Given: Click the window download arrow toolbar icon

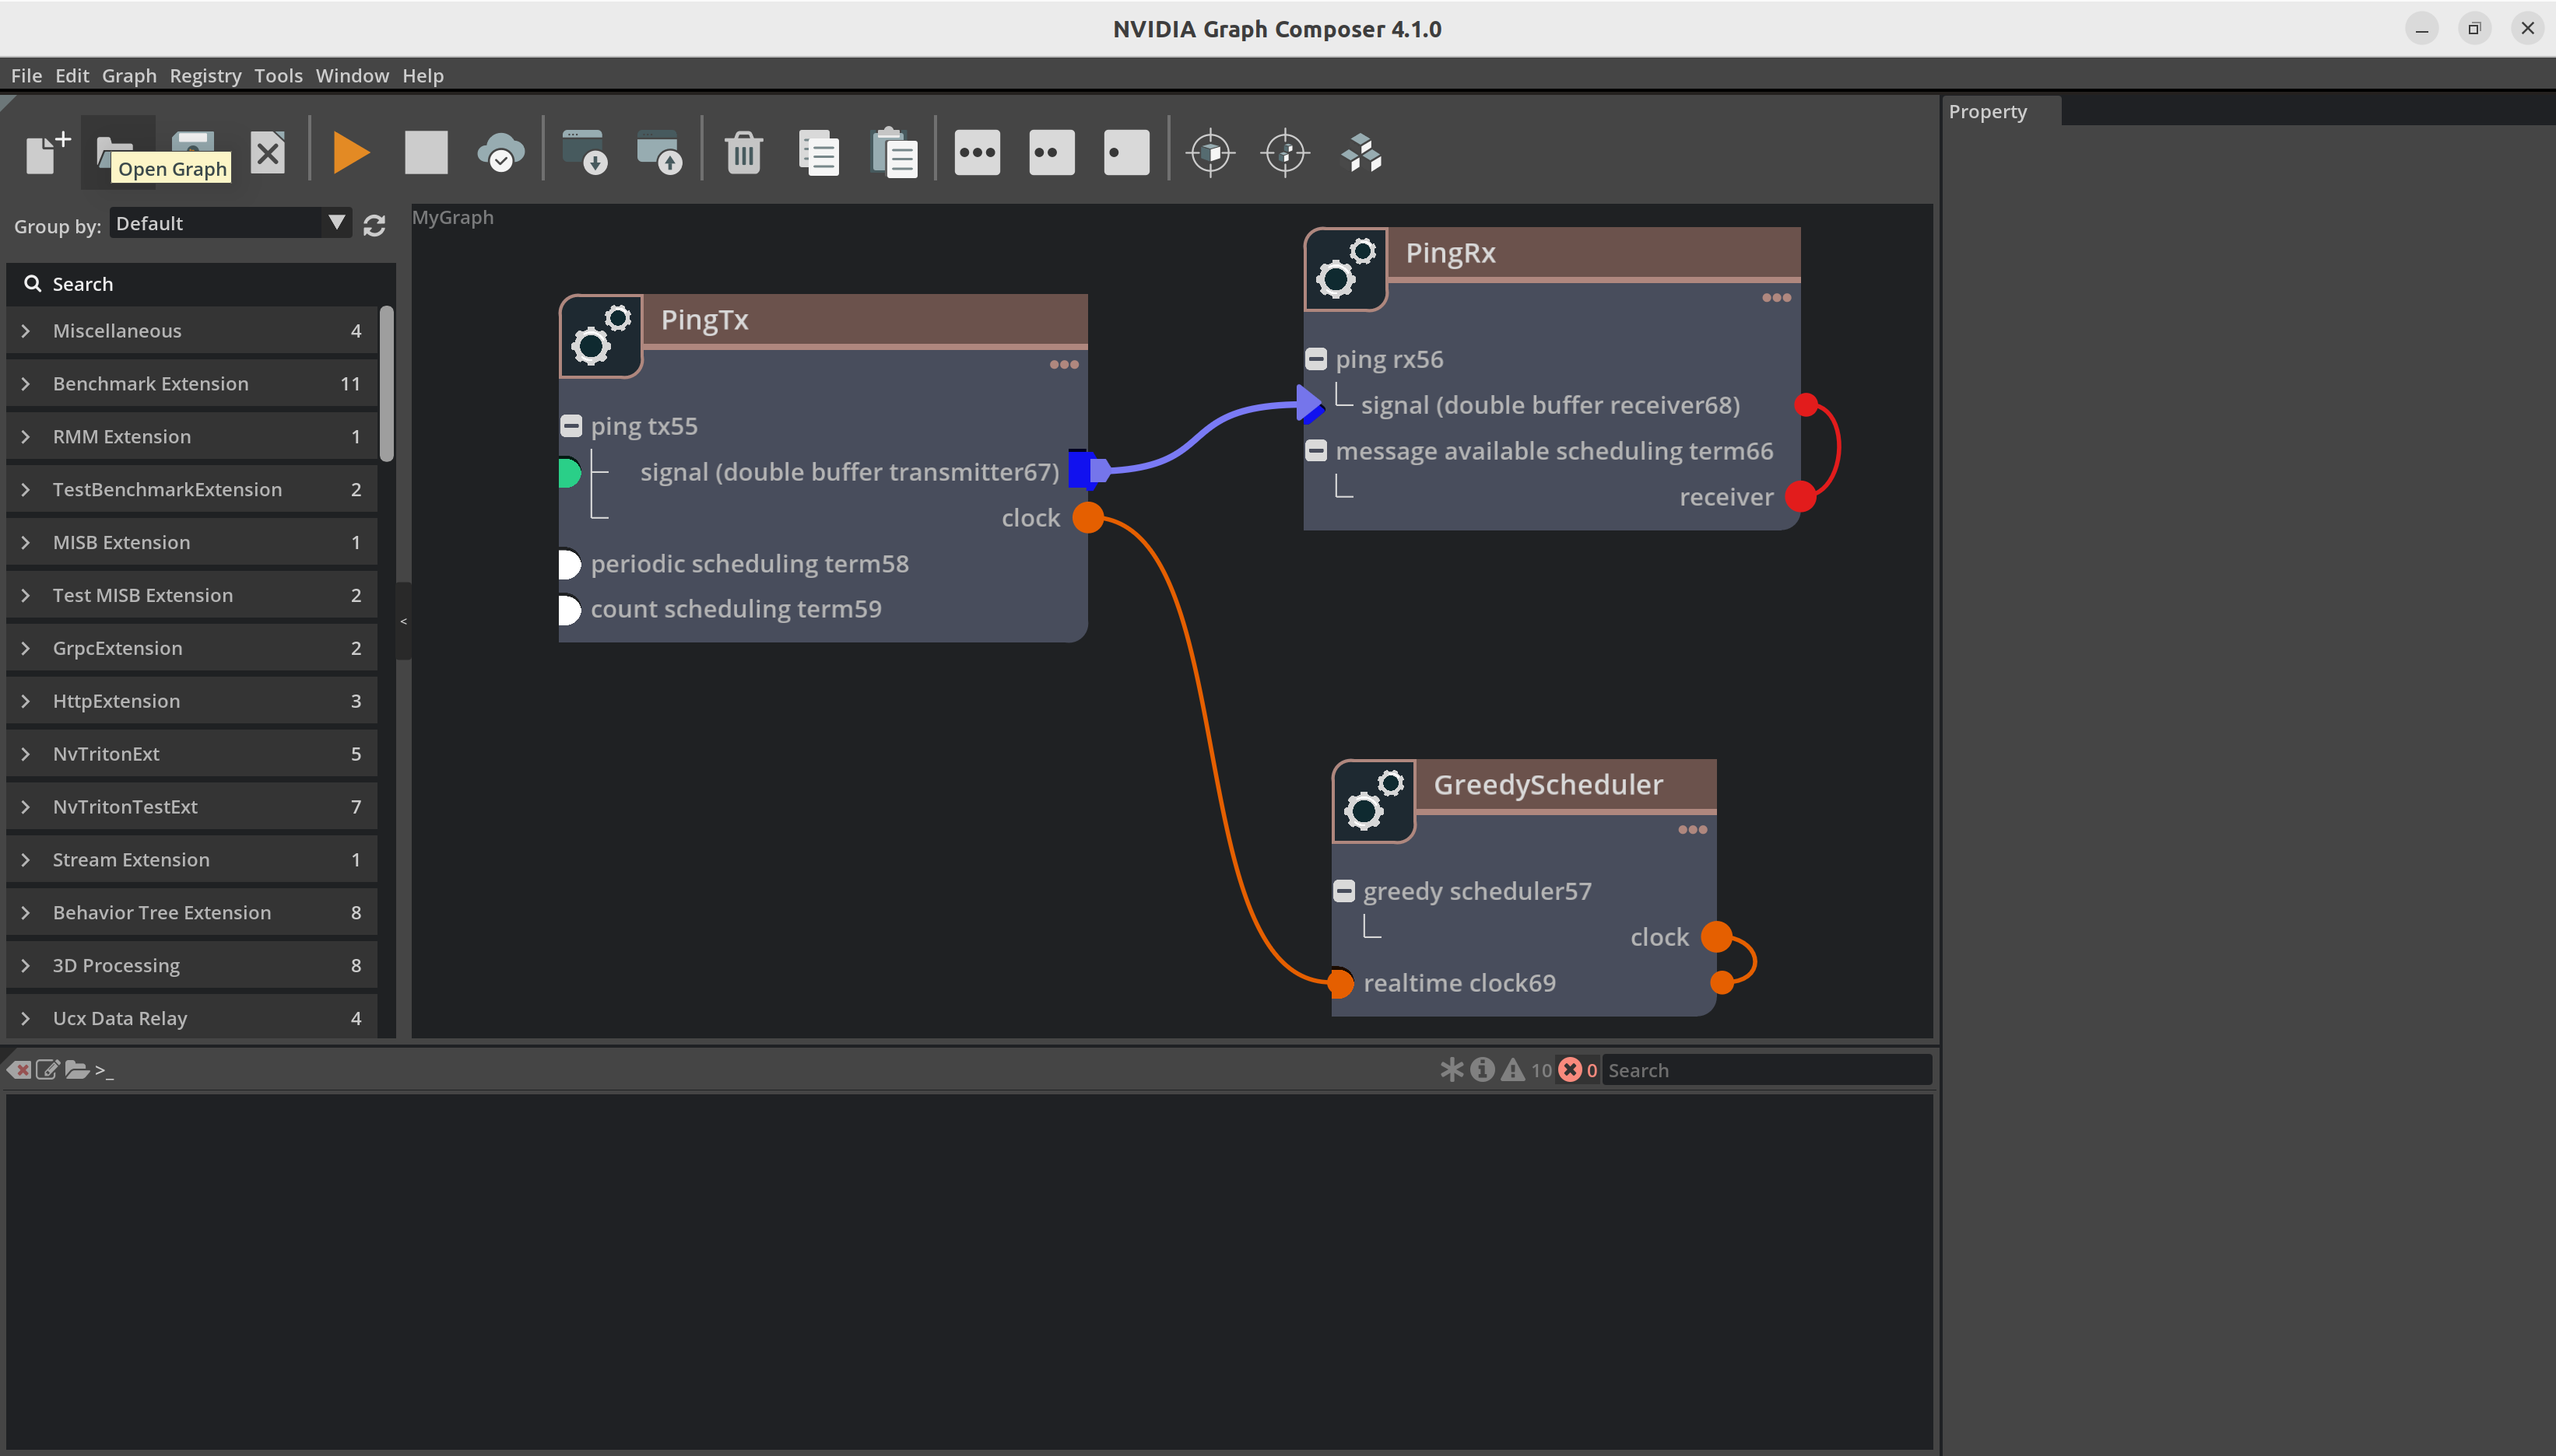Looking at the screenshot, I should coord(585,153).
